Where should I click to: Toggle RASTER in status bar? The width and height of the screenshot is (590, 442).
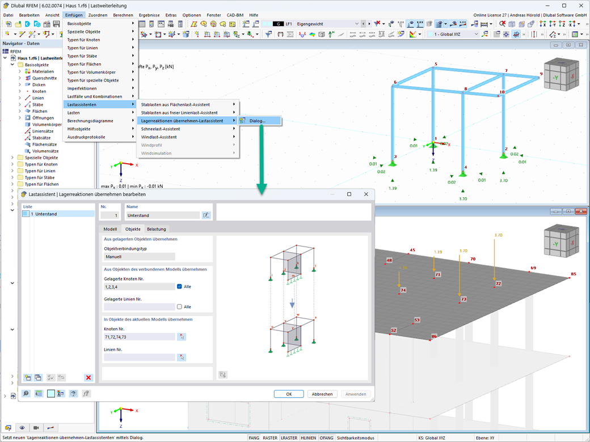click(x=270, y=438)
